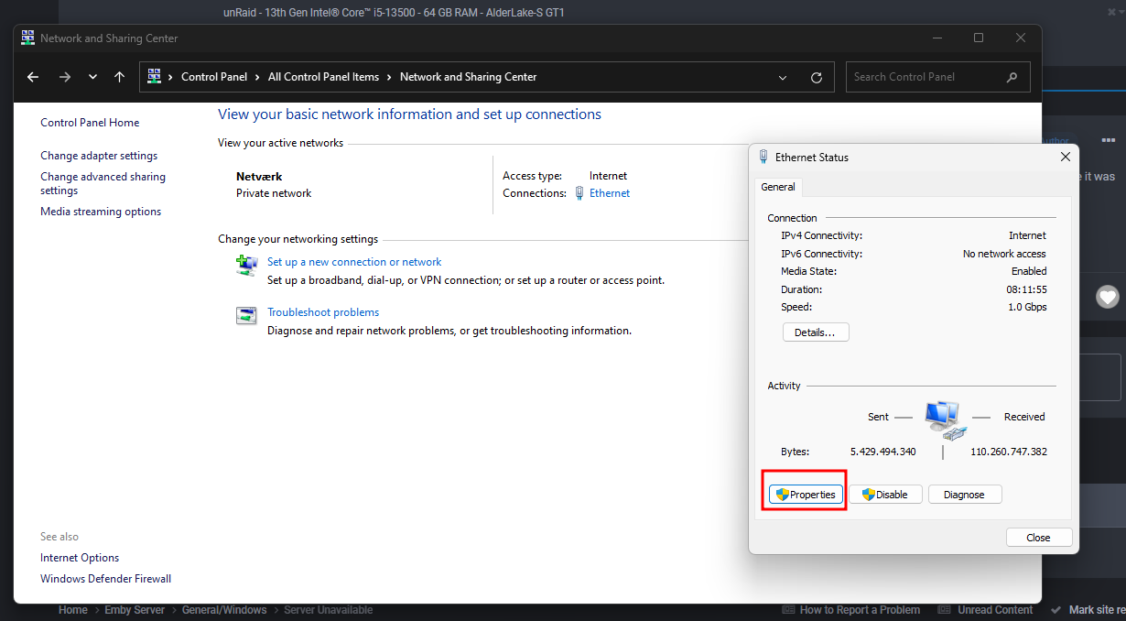Expand the address bar history dropdown
Image resolution: width=1126 pixels, height=621 pixels.
(x=783, y=77)
